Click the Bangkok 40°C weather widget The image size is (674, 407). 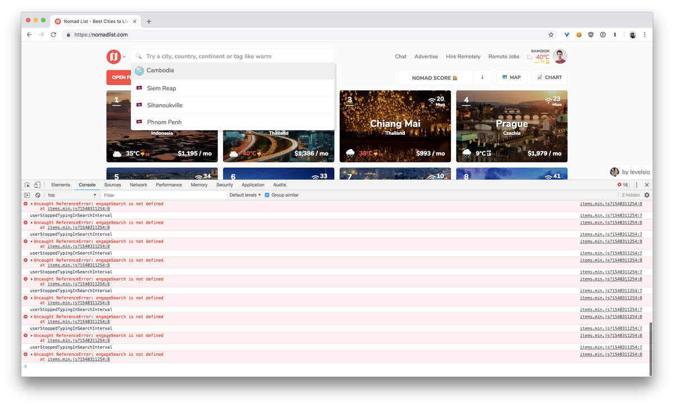539,56
